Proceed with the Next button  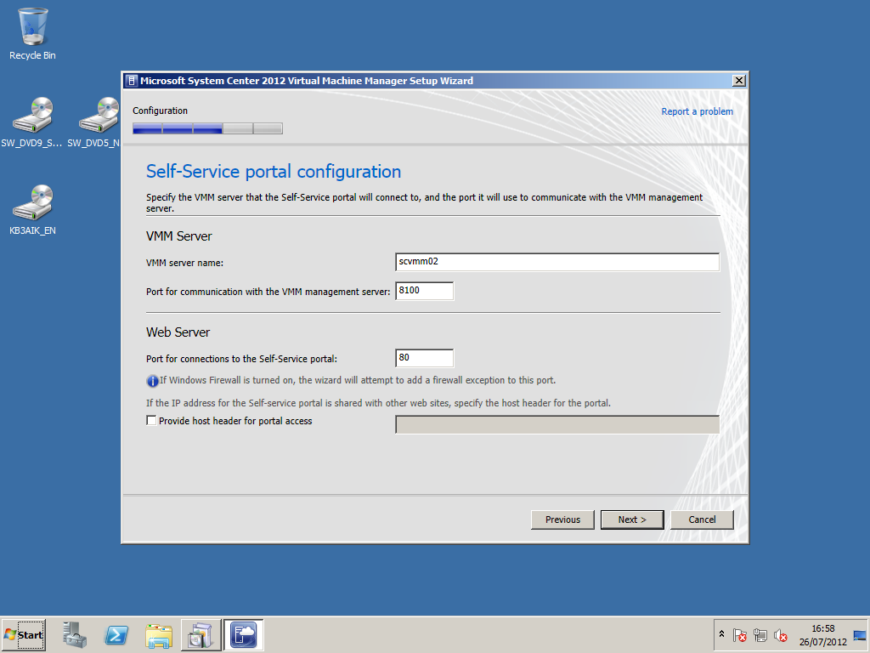coord(632,520)
